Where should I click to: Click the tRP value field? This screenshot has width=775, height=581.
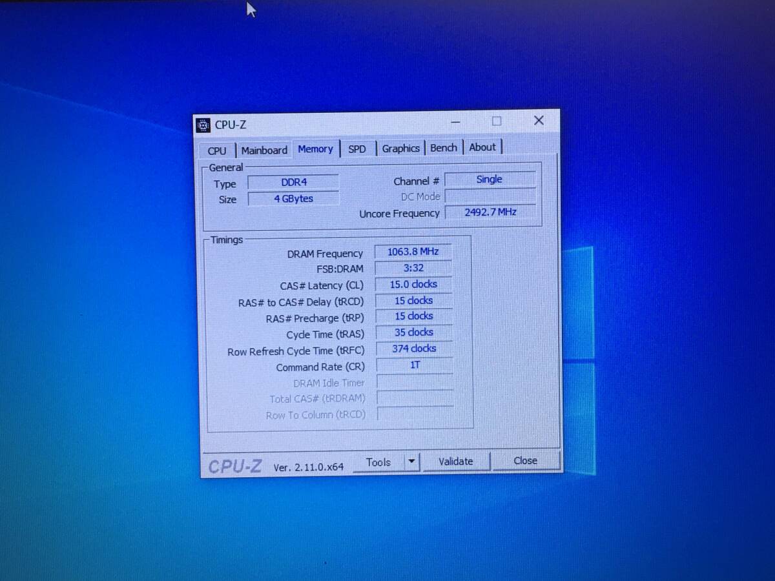414,316
